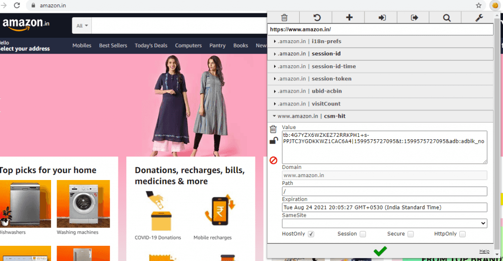Click the dishwasher product image
The image size is (503, 261).
pyautogui.click(x=26, y=204)
